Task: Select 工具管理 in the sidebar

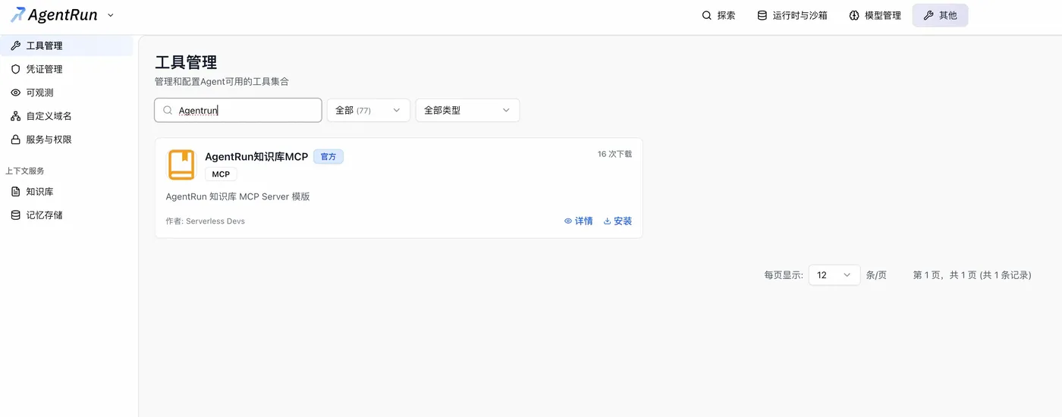Action: [67, 45]
